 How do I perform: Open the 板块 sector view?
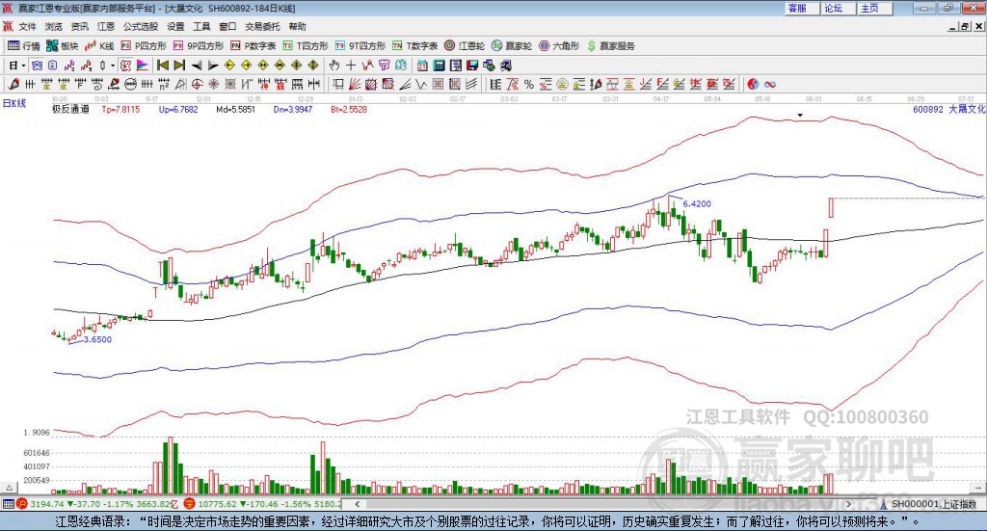pos(62,46)
